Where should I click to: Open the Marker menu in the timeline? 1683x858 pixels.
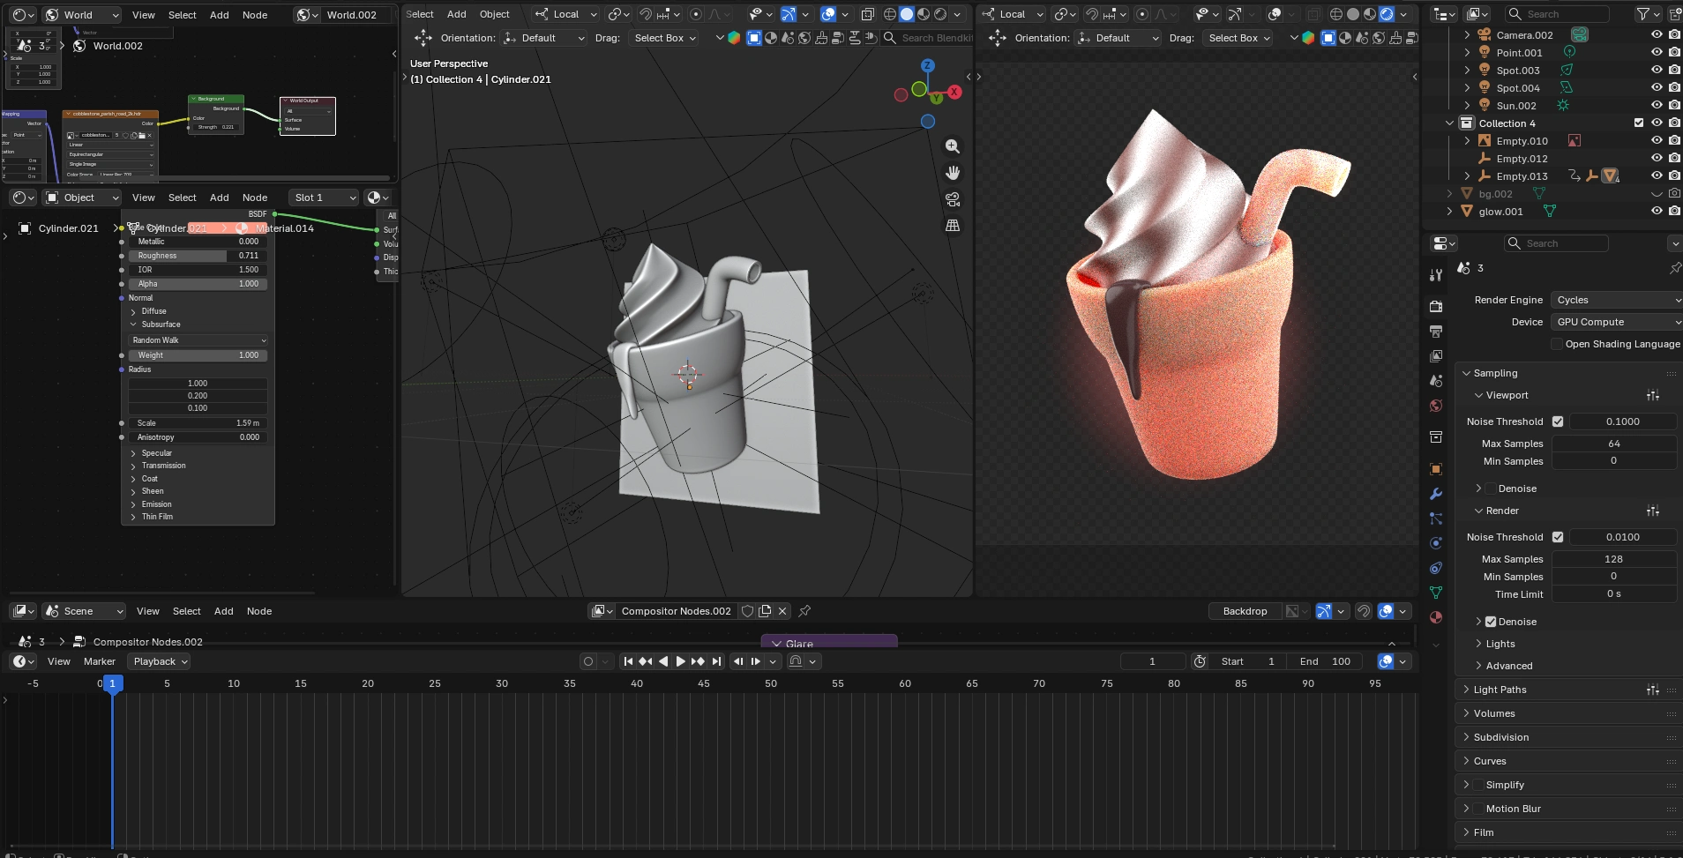(100, 661)
